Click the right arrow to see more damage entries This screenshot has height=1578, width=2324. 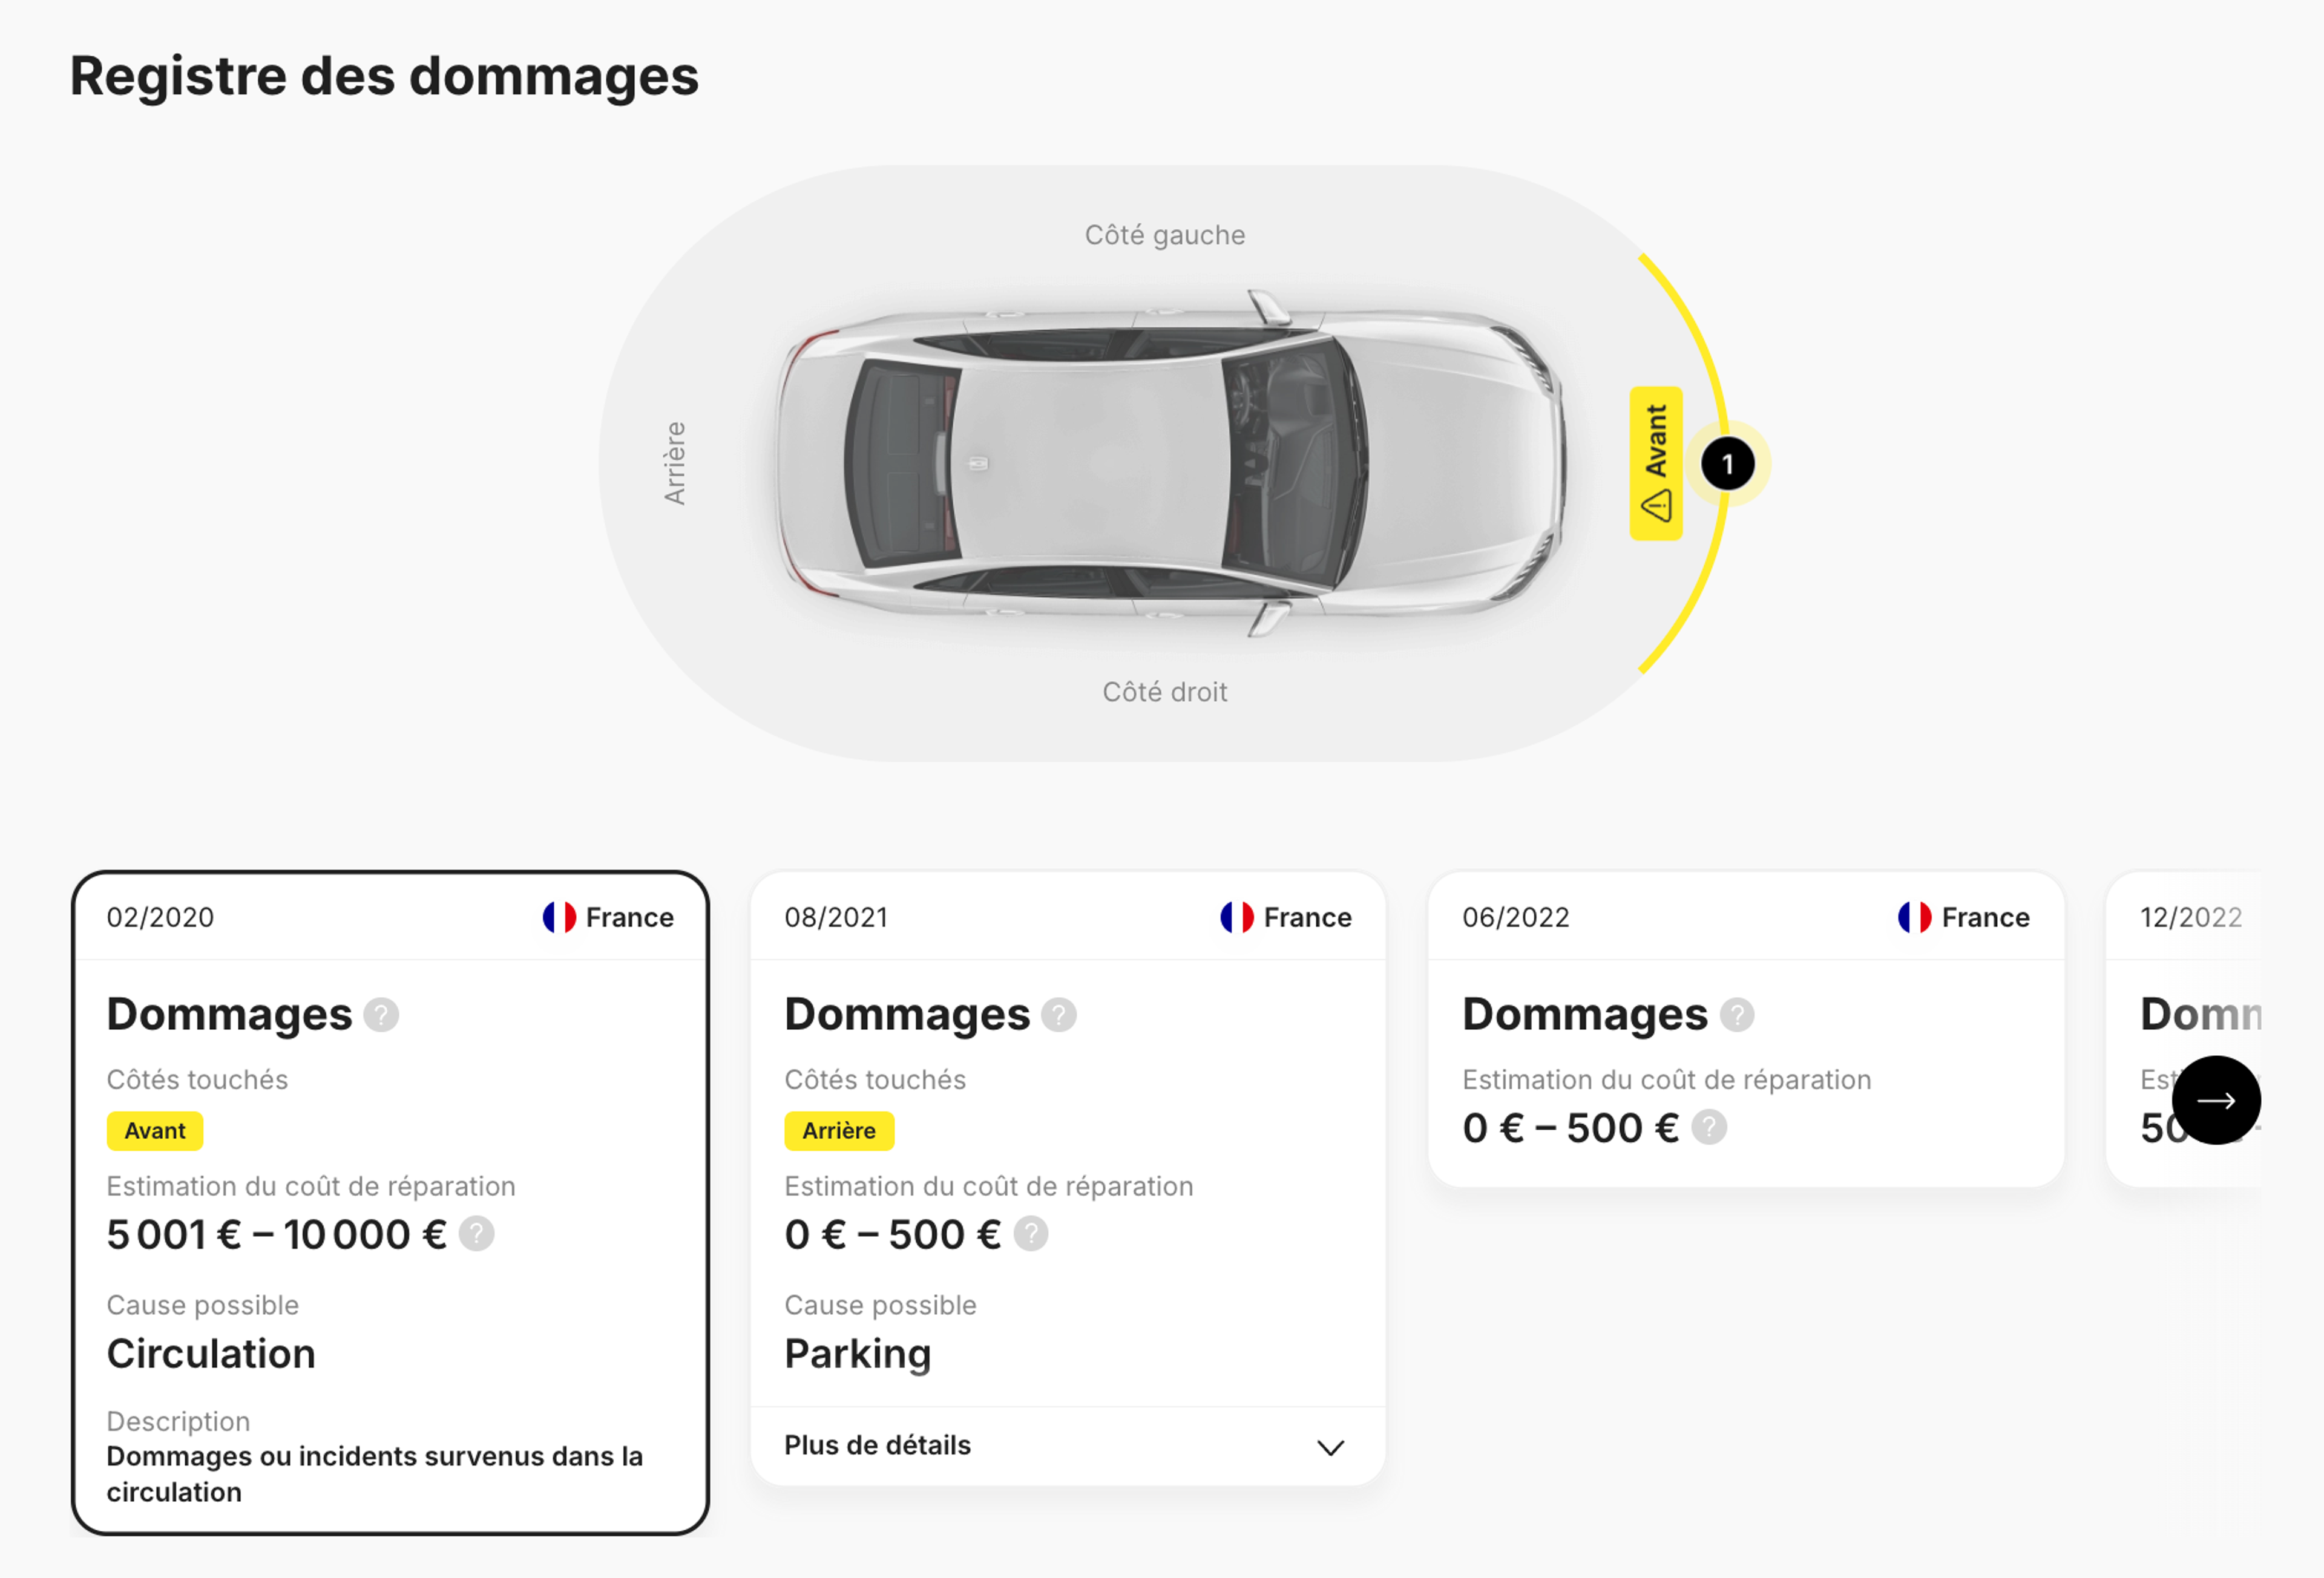coord(2218,1100)
